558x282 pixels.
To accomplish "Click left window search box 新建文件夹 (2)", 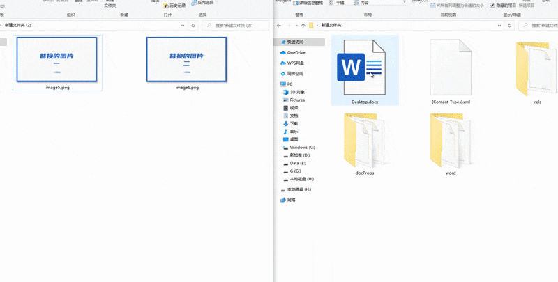I will point(236,26).
